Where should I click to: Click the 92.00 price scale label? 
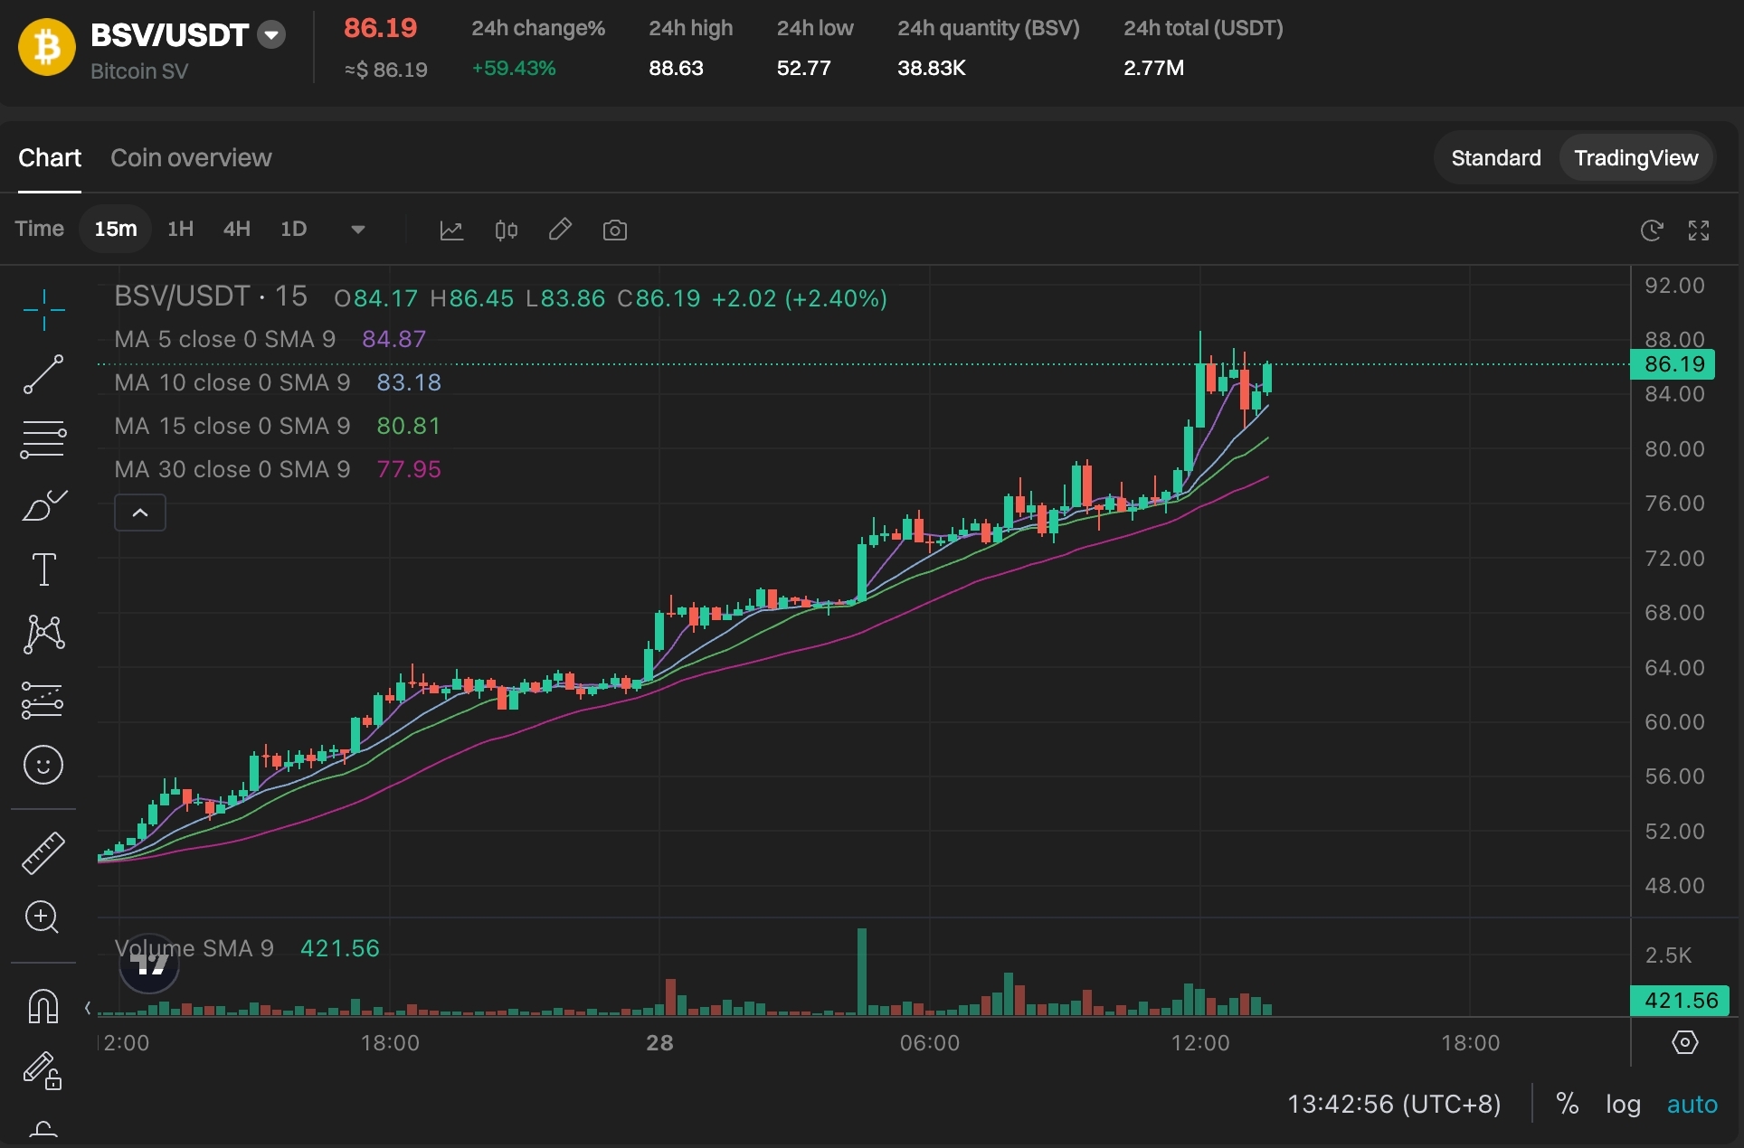pyautogui.click(x=1674, y=286)
